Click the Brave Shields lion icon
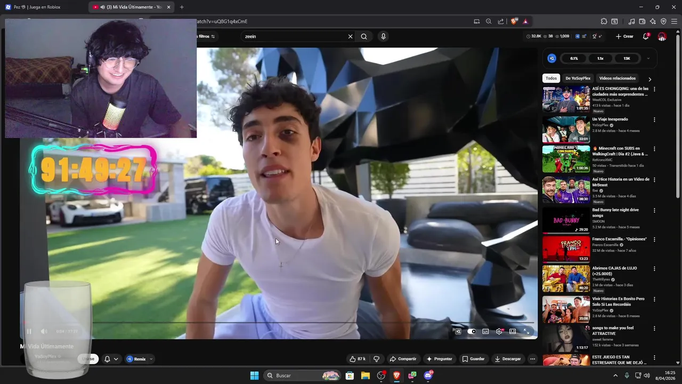682x384 pixels. click(x=514, y=21)
